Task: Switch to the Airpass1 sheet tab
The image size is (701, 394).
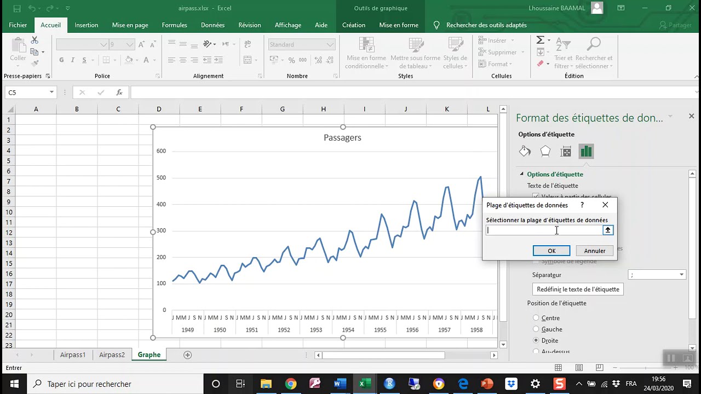Action: [x=73, y=355]
